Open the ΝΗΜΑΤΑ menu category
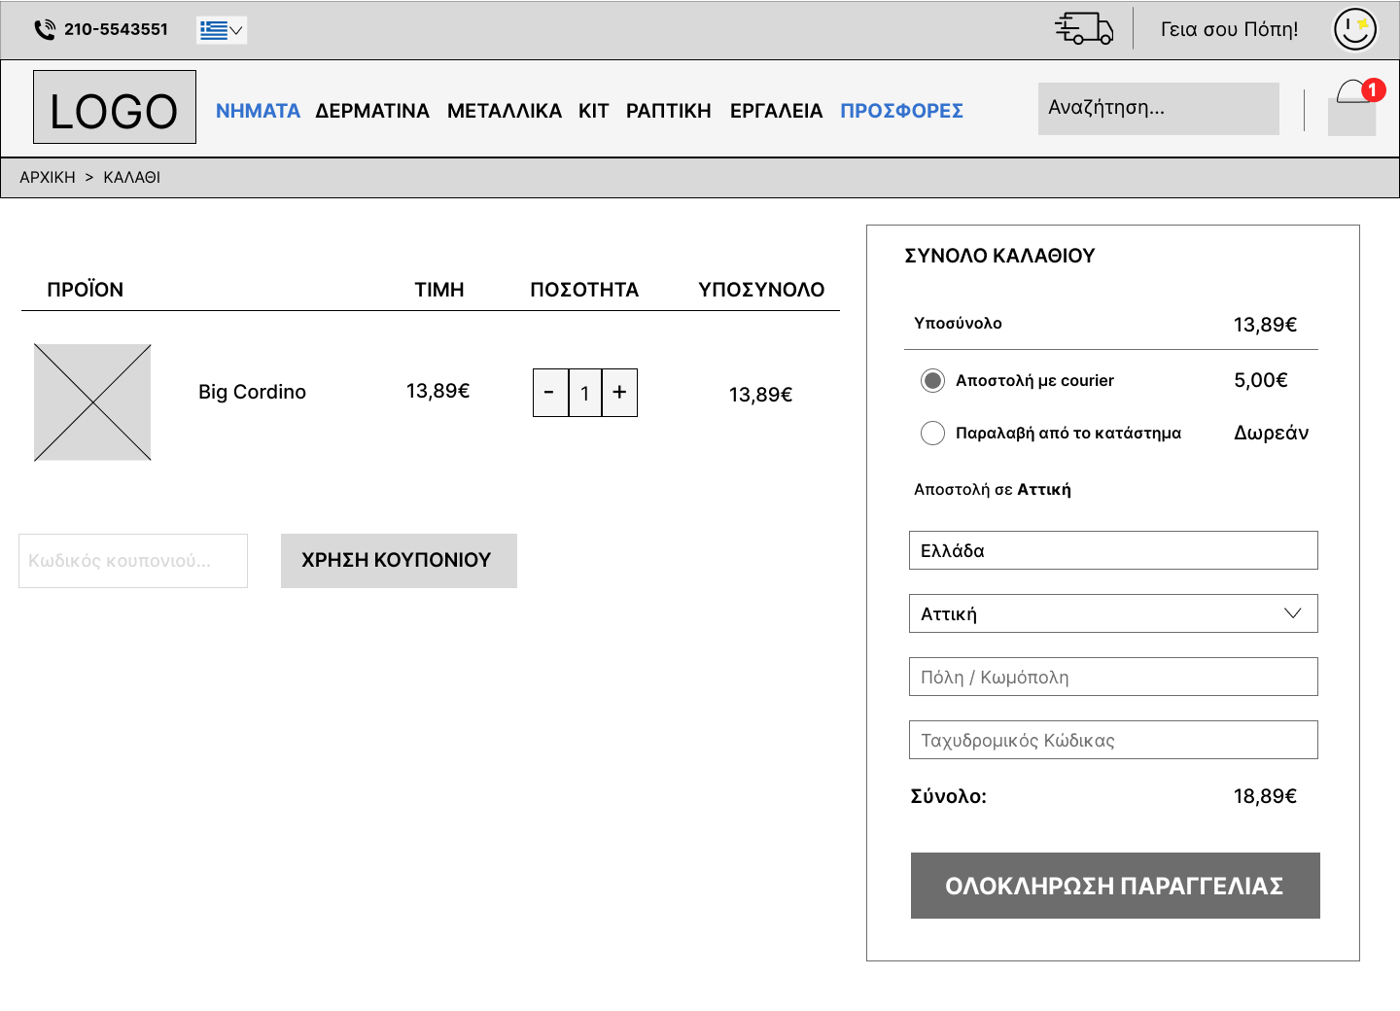The height and width of the screenshot is (1011, 1400). pos(258,111)
